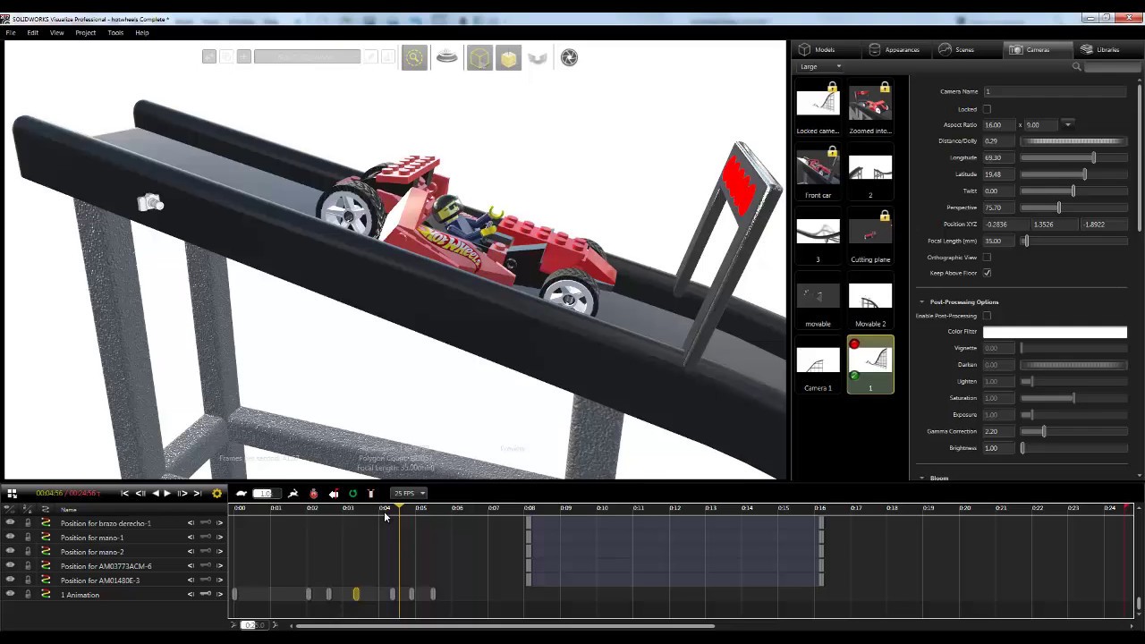Toggle visibility of Position for AM03773ACM-6
Screen dimensions: 1145x644
click(10, 566)
